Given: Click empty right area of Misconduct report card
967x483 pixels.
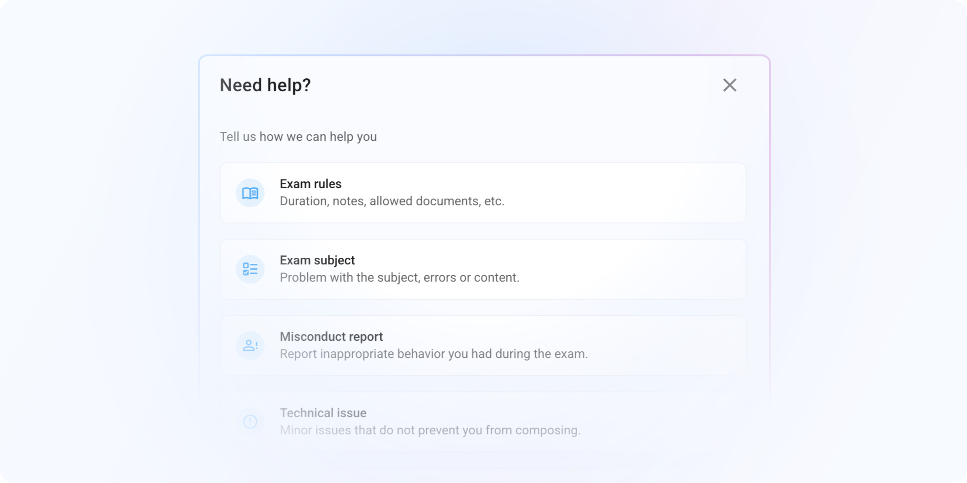Looking at the screenshot, I should coord(669,346).
